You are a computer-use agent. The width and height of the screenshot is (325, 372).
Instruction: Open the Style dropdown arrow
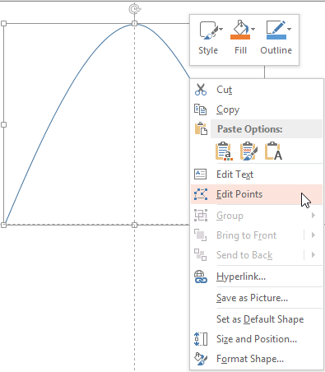[x=221, y=29]
